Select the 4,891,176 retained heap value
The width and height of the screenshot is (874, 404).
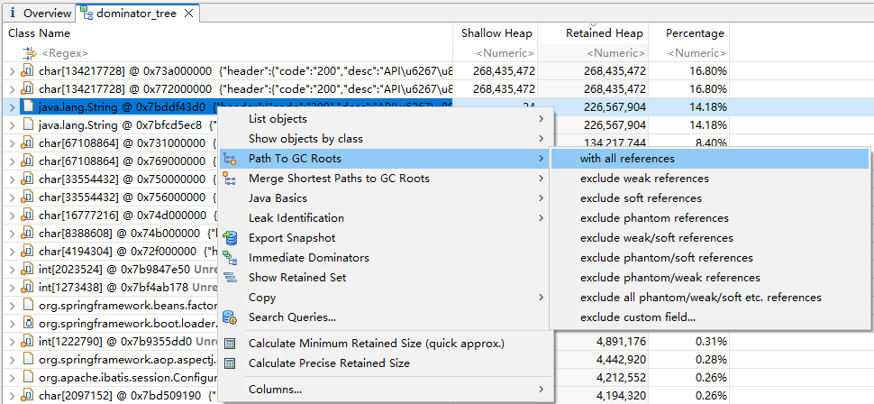(x=621, y=342)
